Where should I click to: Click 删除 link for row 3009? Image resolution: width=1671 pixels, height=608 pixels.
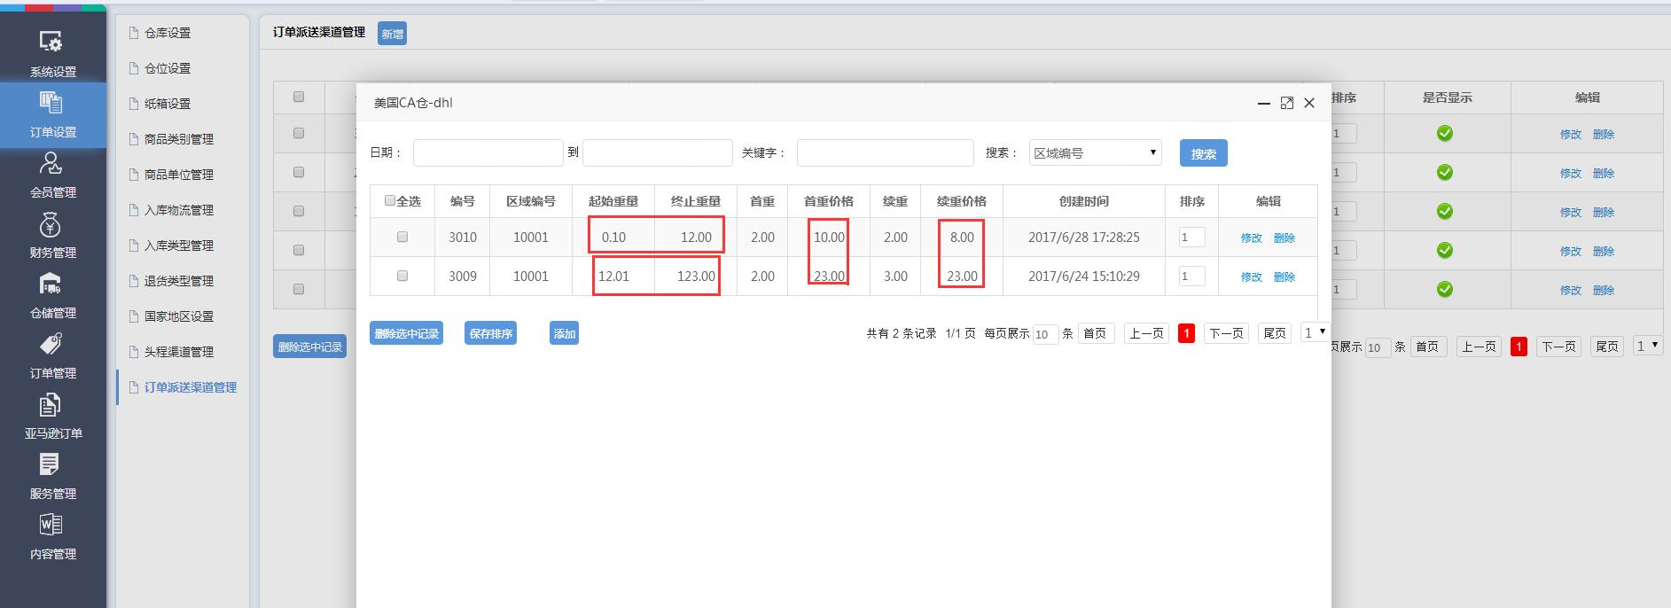1284,277
